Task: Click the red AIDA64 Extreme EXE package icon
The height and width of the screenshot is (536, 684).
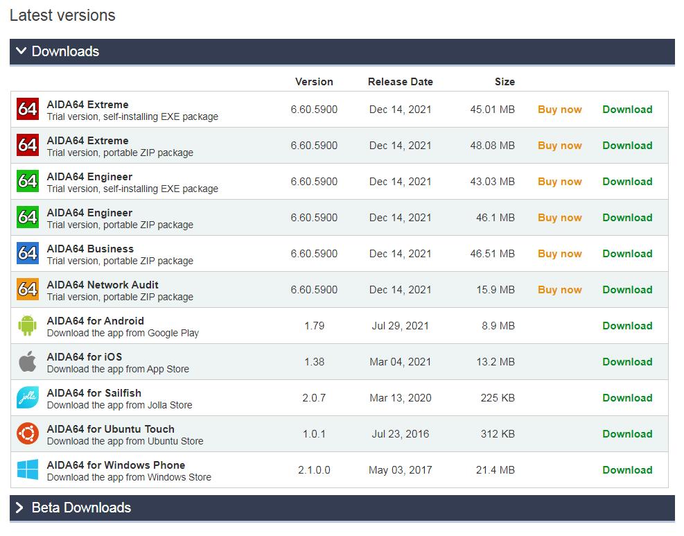Action: tap(28, 109)
